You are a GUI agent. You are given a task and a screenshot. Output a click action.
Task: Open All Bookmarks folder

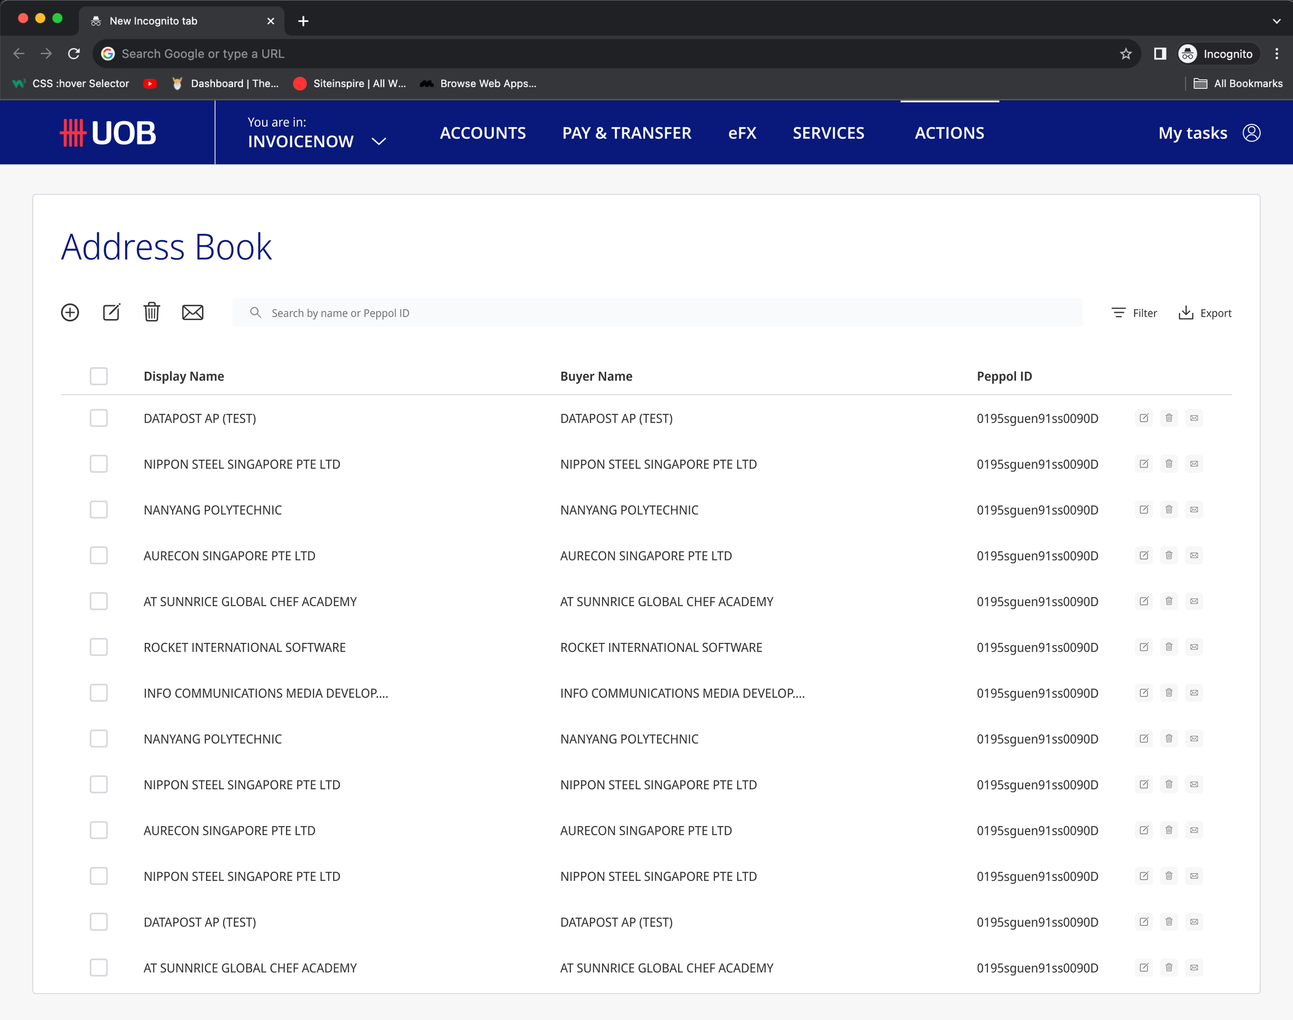pos(1238,84)
